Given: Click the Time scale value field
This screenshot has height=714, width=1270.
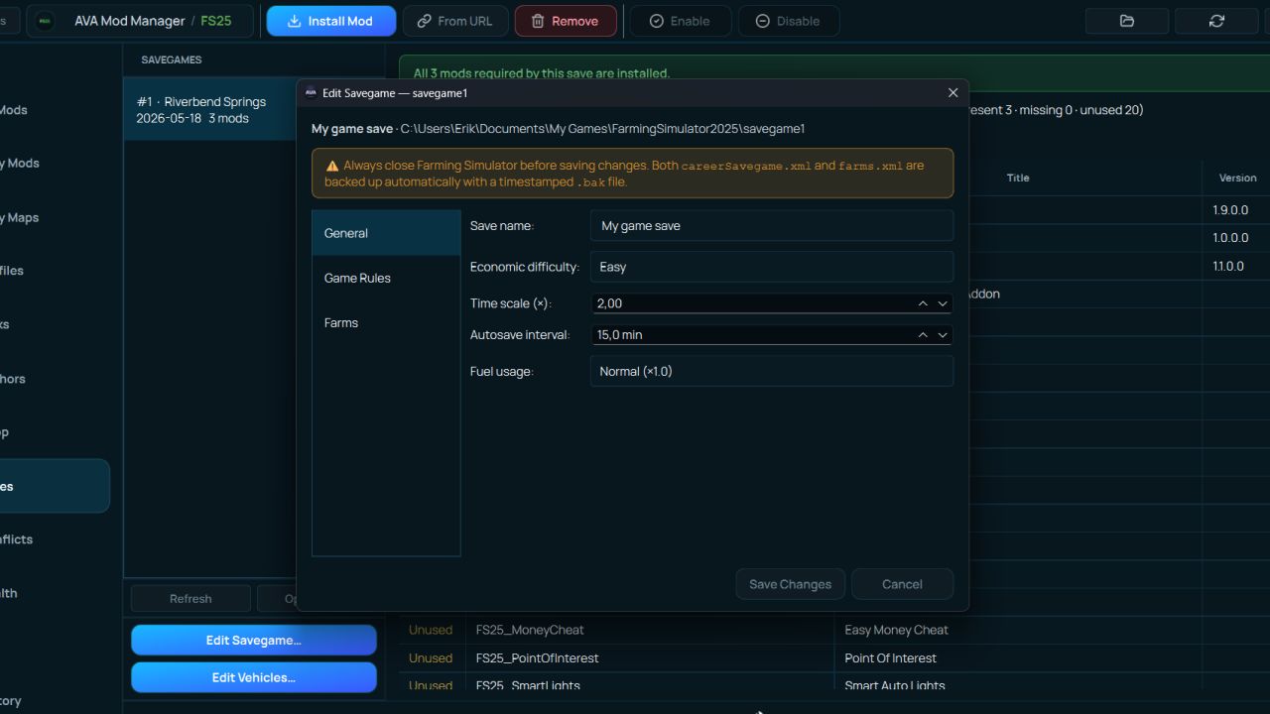Looking at the screenshot, I should coord(751,303).
